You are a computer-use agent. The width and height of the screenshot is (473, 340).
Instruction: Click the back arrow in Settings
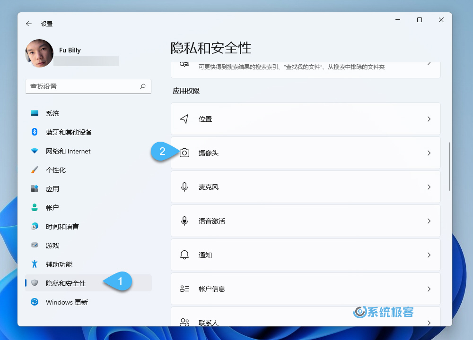point(29,24)
